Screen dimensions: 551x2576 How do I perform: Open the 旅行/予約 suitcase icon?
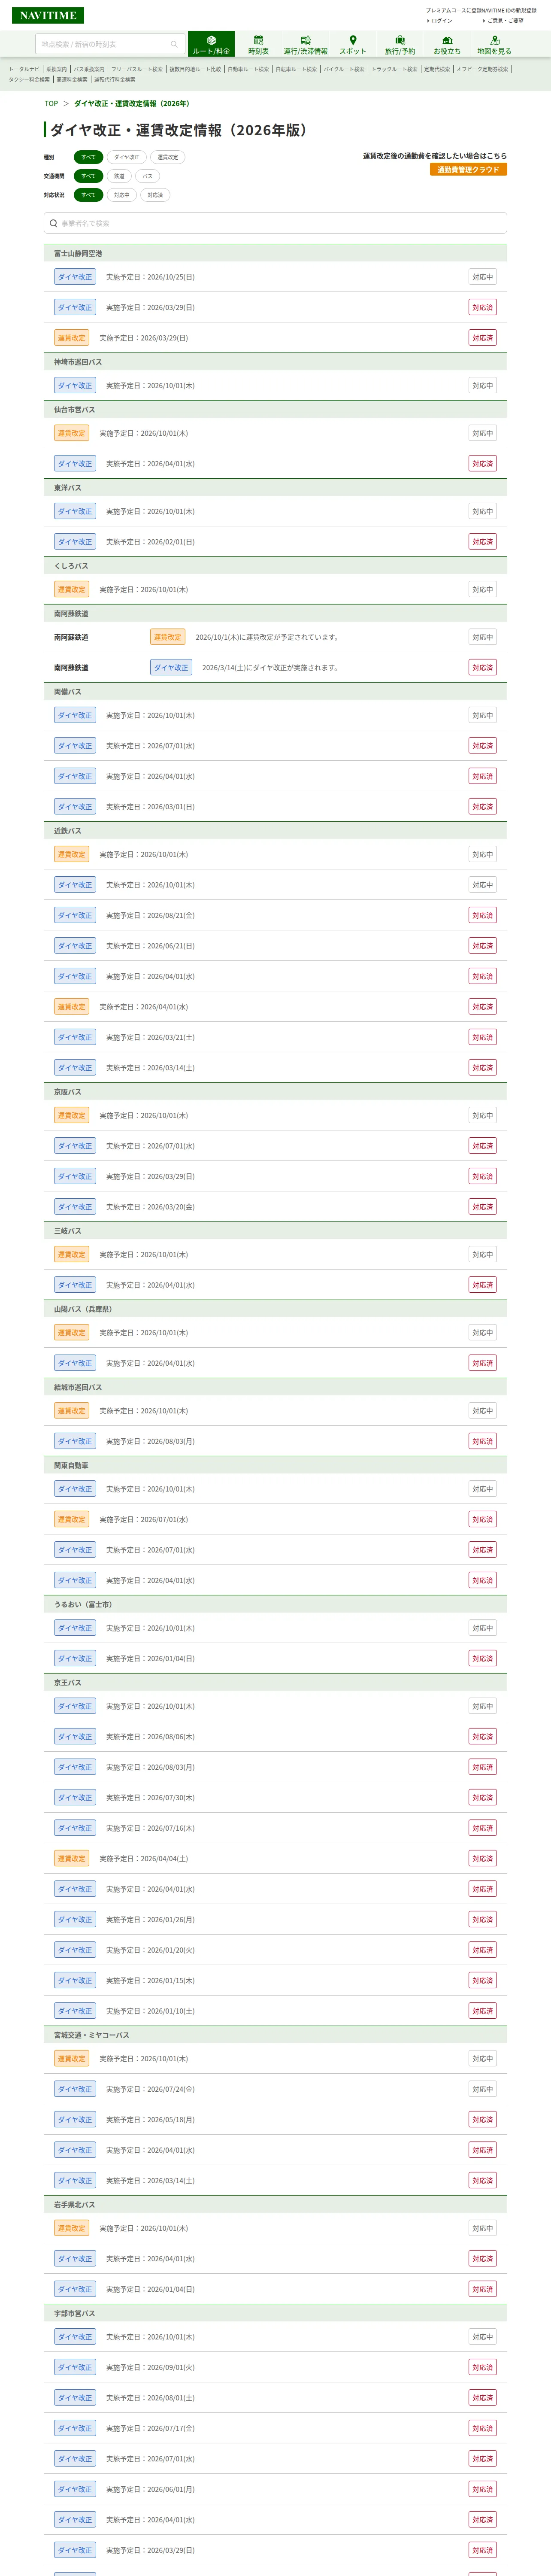pos(400,44)
